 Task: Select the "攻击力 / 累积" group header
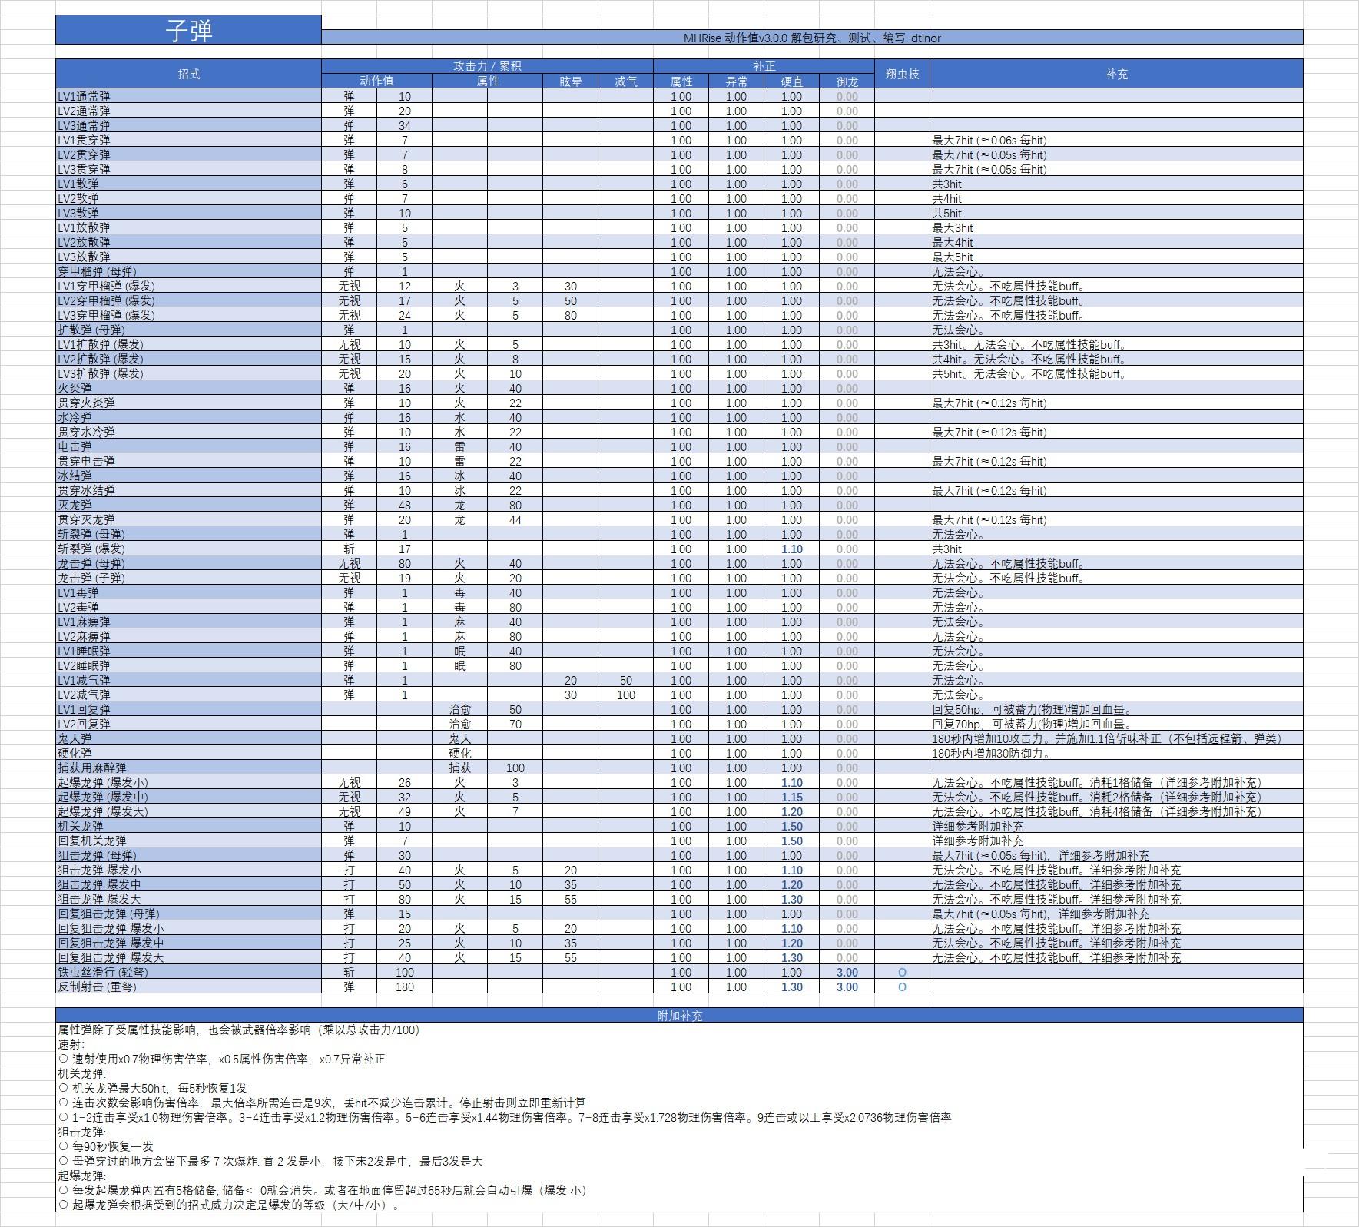tap(487, 66)
